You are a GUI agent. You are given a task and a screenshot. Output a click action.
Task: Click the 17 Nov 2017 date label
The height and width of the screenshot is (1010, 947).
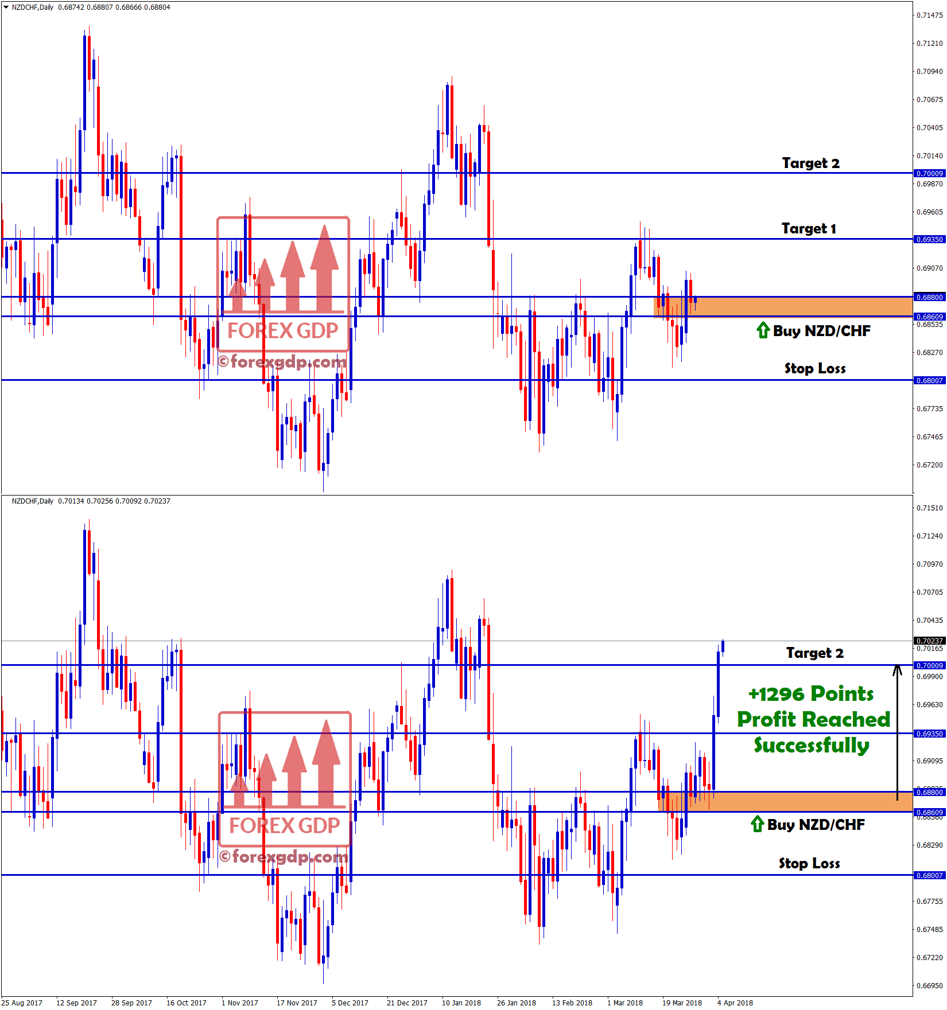click(297, 1003)
